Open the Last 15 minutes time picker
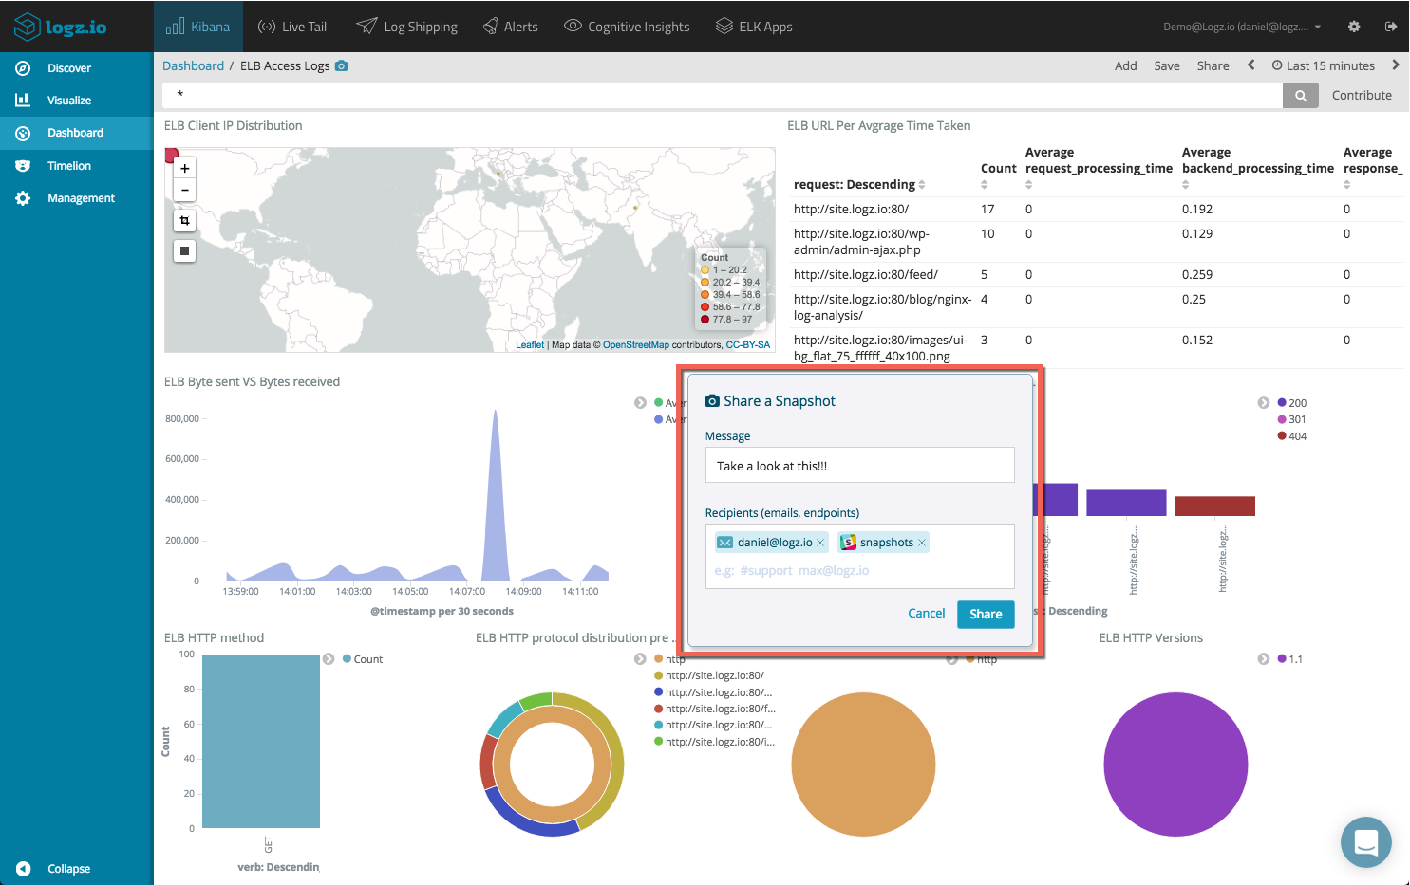This screenshot has width=1410, height=885. 1324,65
